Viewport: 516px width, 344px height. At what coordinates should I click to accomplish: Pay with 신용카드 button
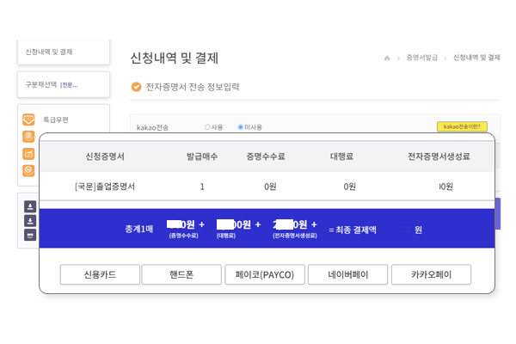point(100,274)
